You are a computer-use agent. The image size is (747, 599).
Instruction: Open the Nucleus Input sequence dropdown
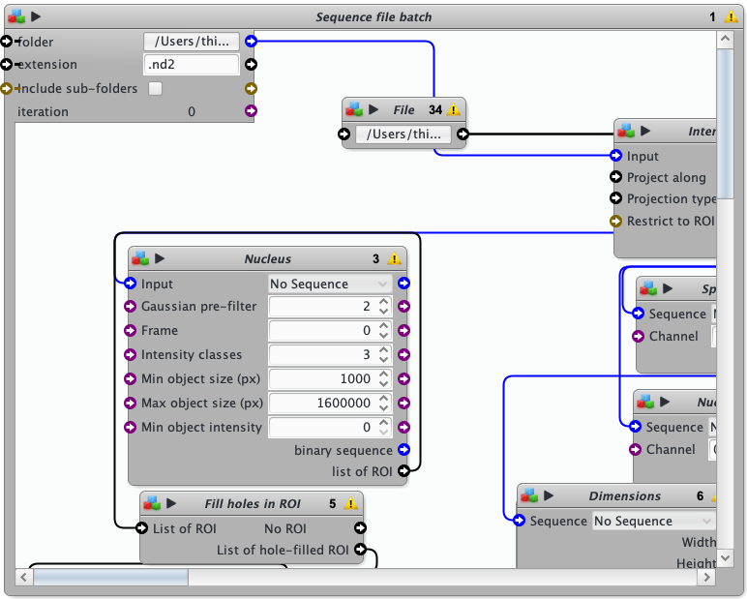pyautogui.click(x=330, y=284)
